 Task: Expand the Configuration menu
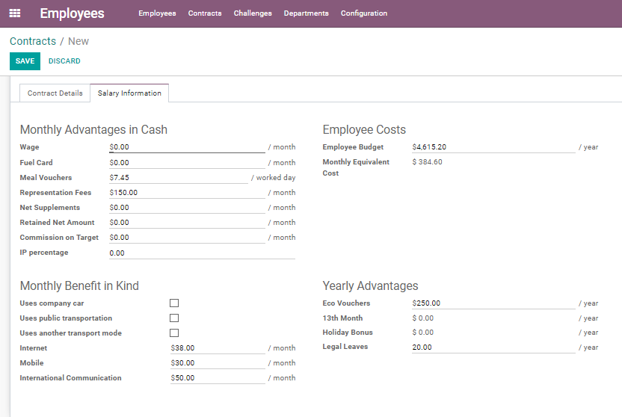(x=364, y=13)
